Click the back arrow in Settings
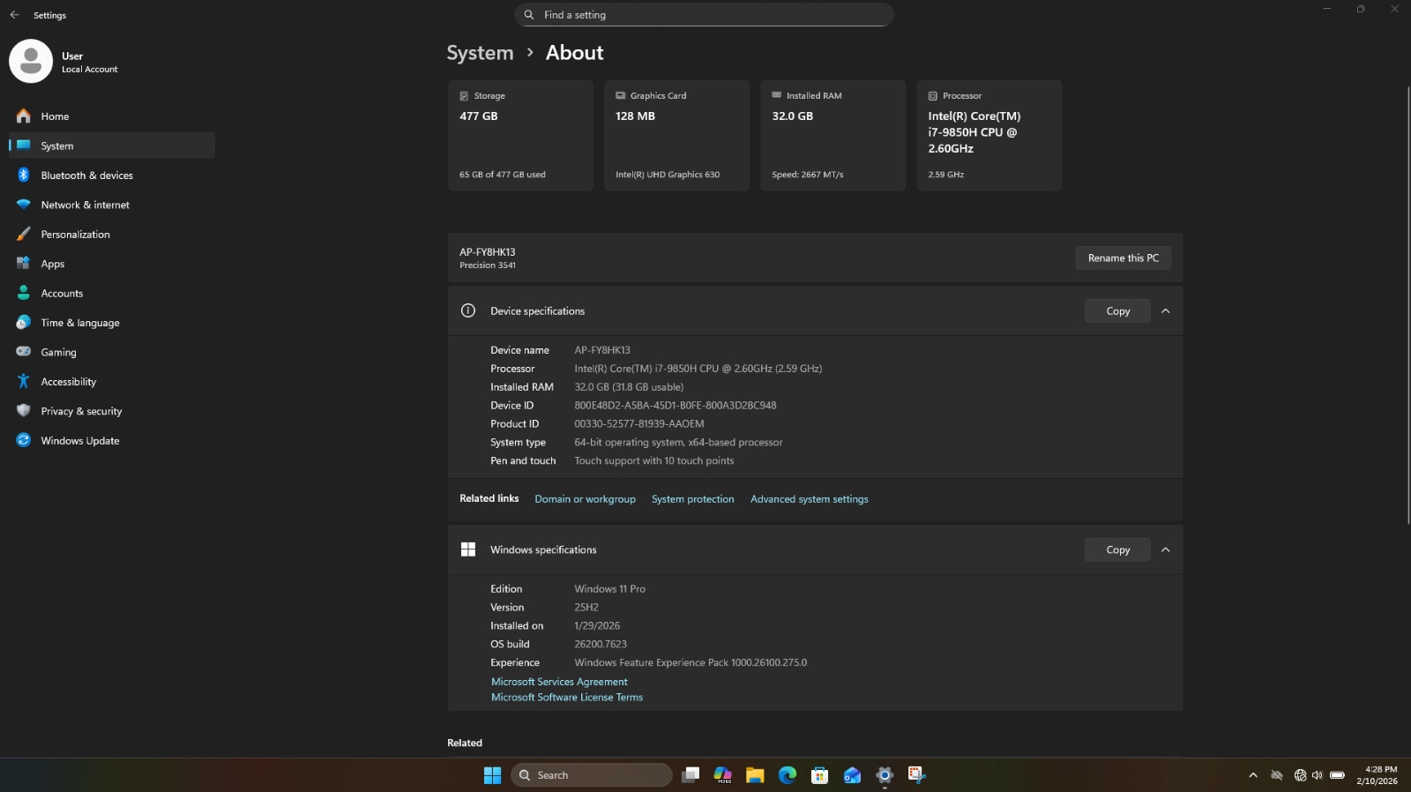Screen dimensions: 1411x792 [x=14, y=15]
